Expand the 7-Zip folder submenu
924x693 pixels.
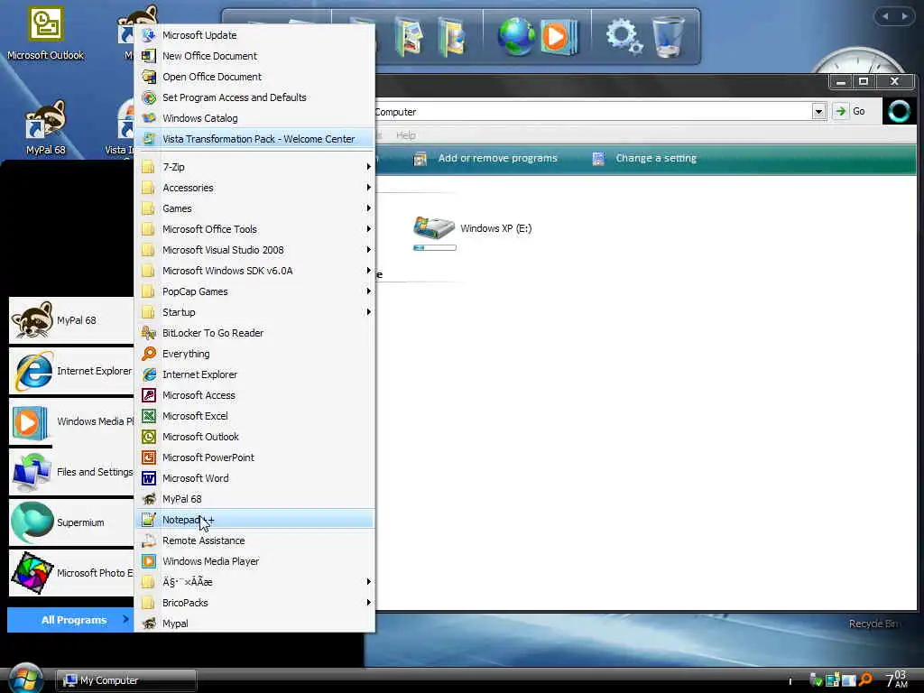[255, 167]
